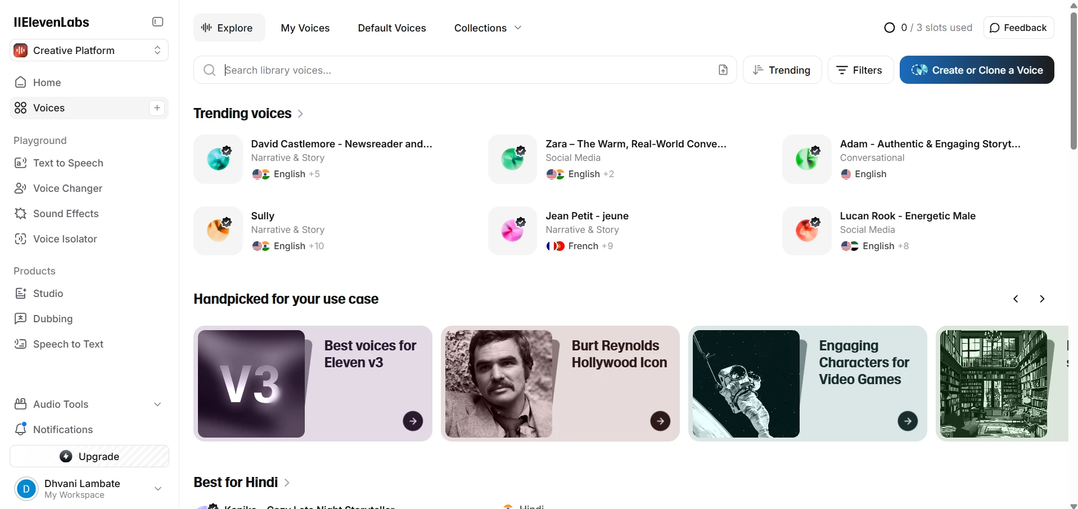Click the Upgrade button
The image size is (1078, 509).
(x=89, y=456)
